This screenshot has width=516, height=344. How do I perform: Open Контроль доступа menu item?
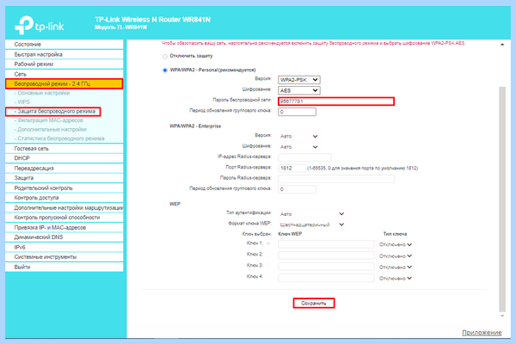point(64,198)
